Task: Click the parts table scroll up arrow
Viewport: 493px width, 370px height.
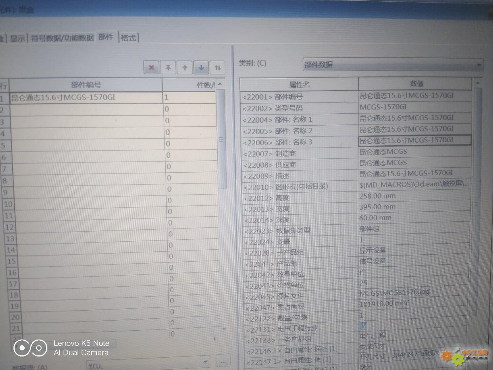Action: click(x=220, y=84)
